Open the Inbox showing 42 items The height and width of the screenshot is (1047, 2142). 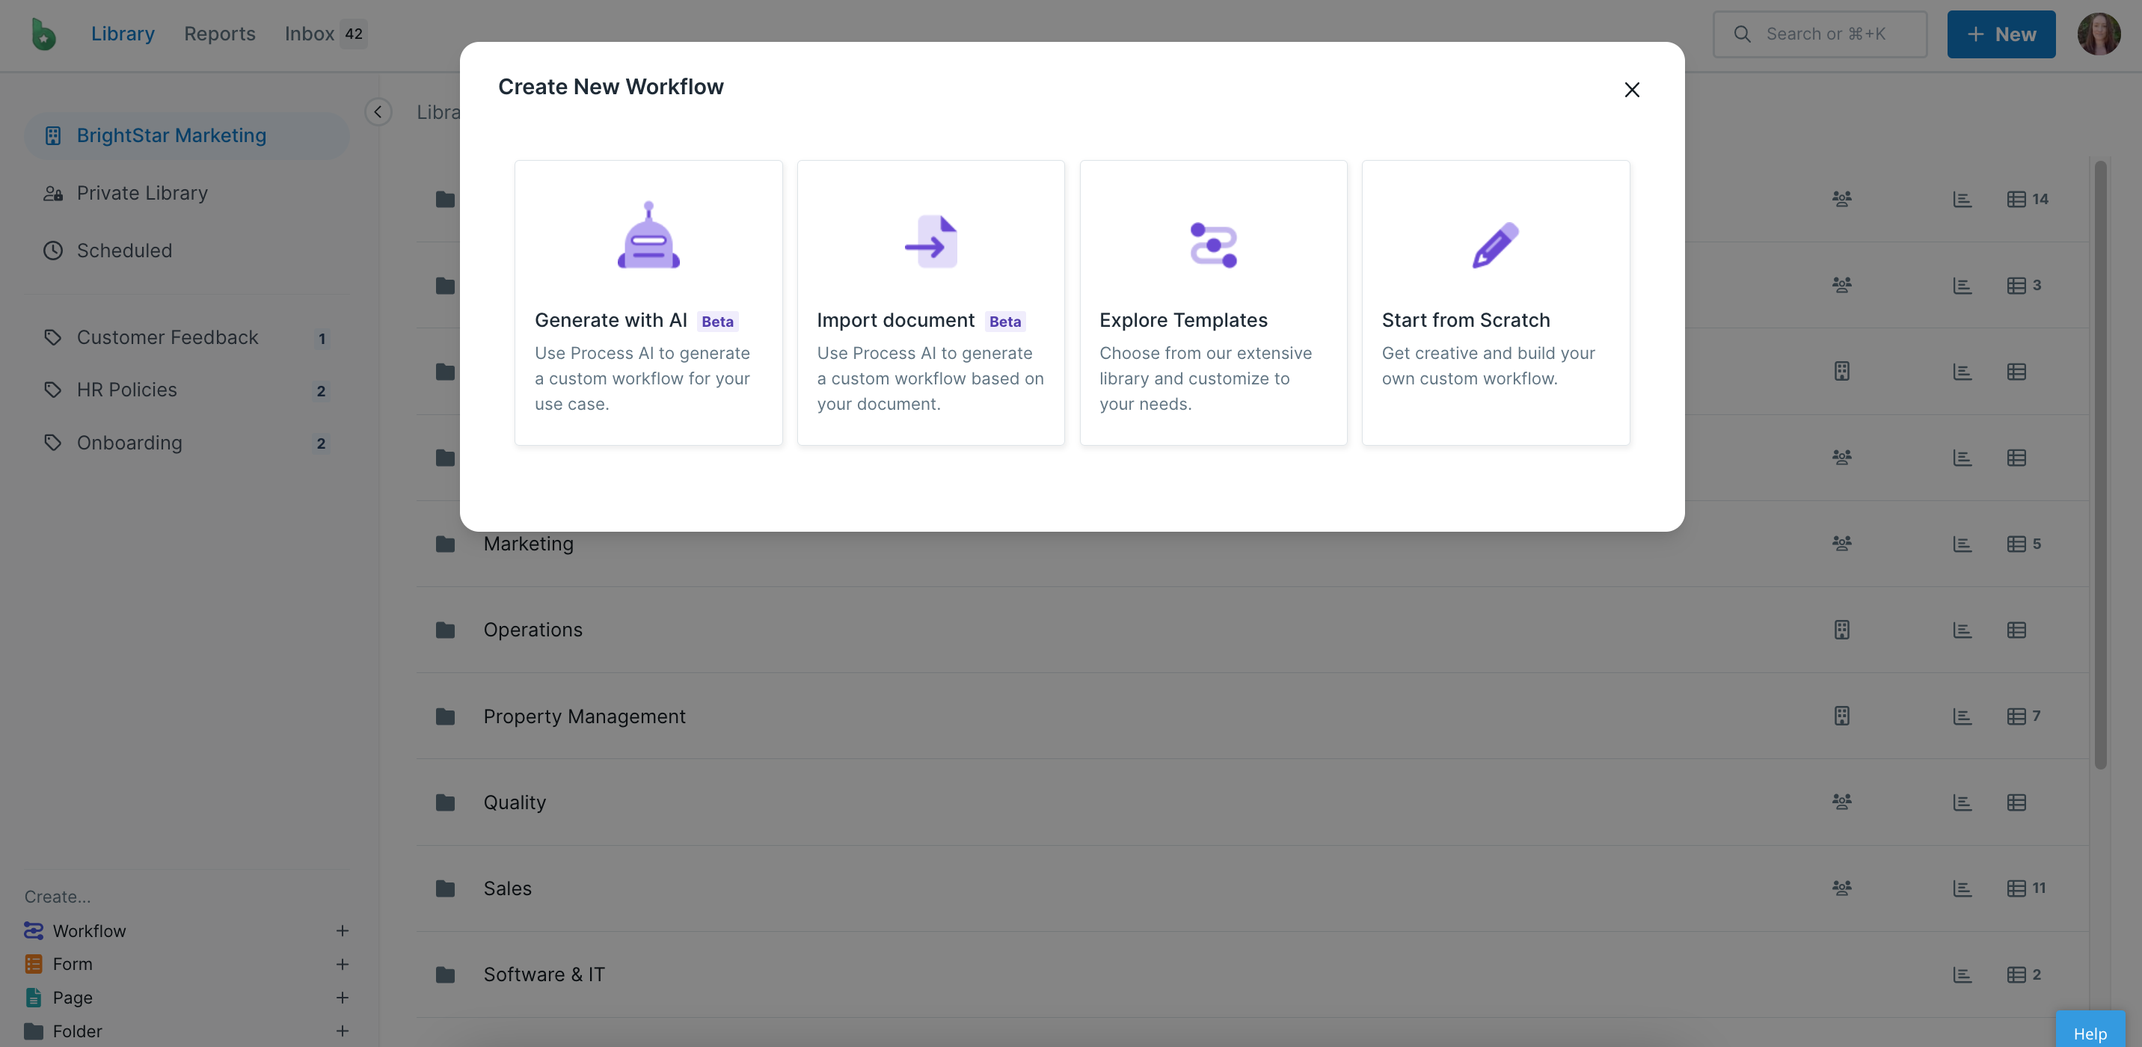(323, 34)
